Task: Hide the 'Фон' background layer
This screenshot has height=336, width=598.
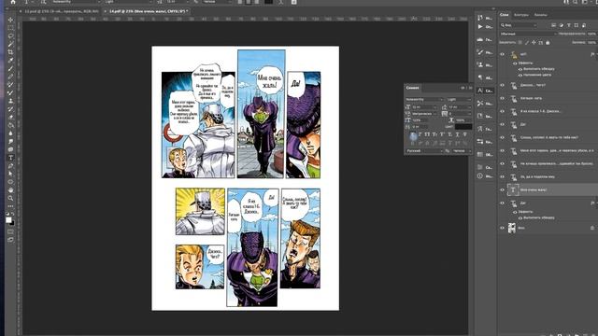Action: 502,228
